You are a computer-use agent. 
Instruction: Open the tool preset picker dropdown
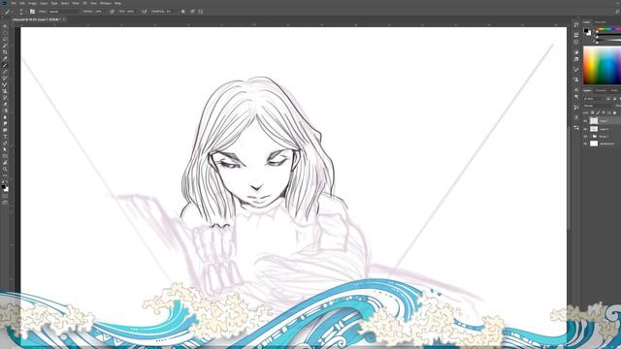point(12,12)
